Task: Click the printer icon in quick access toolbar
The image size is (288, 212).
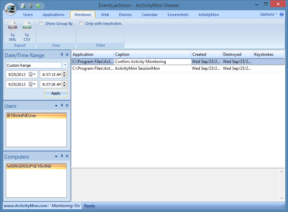Action: point(23,6)
